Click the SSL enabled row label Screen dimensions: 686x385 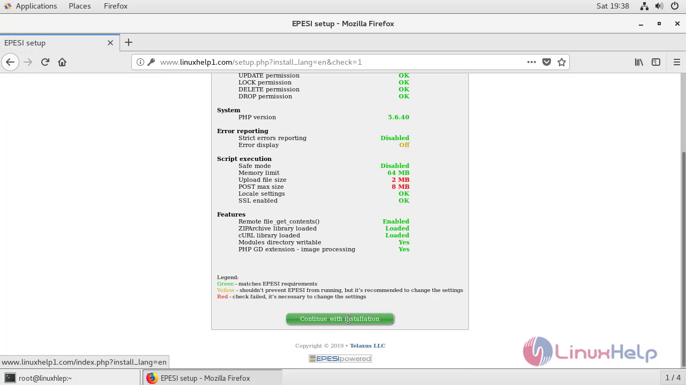(258, 201)
